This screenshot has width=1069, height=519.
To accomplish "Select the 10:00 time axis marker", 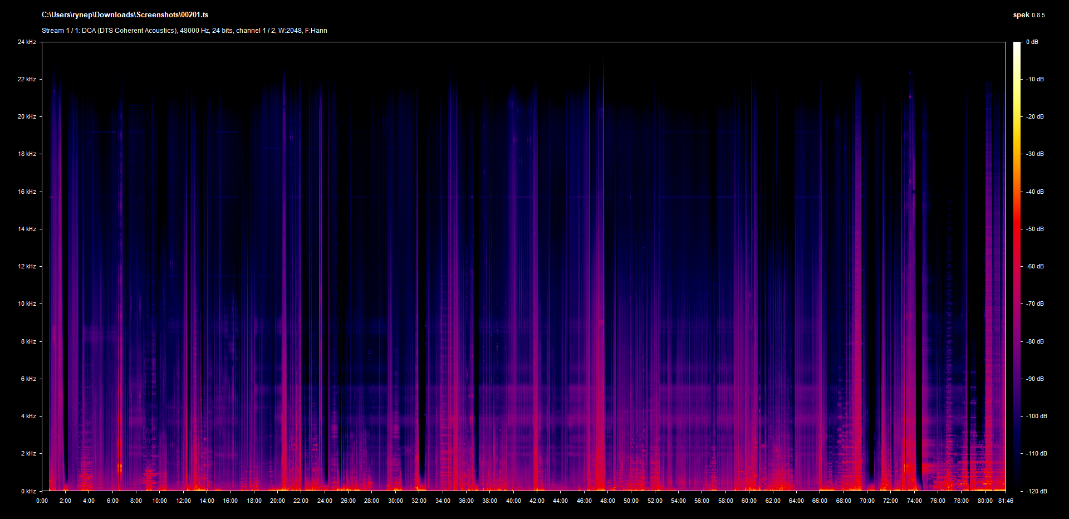I will pyautogui.click(x=160, y=501).
